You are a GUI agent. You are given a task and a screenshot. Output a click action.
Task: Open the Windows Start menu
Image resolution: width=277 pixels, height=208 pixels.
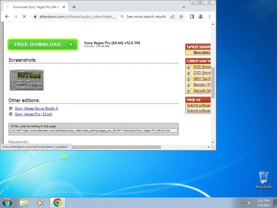pyautogui.click(x=7, y=203)
